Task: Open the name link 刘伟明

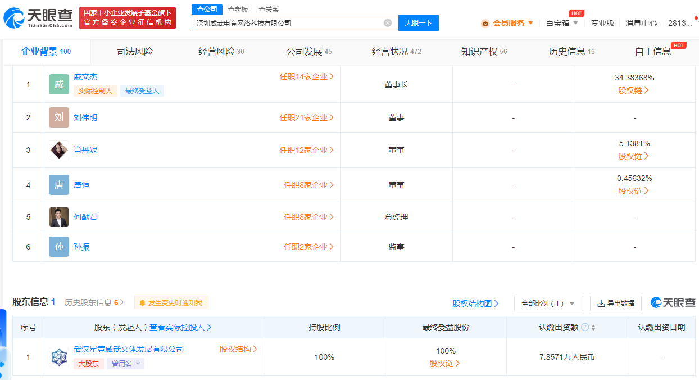Action: point(85,117)
